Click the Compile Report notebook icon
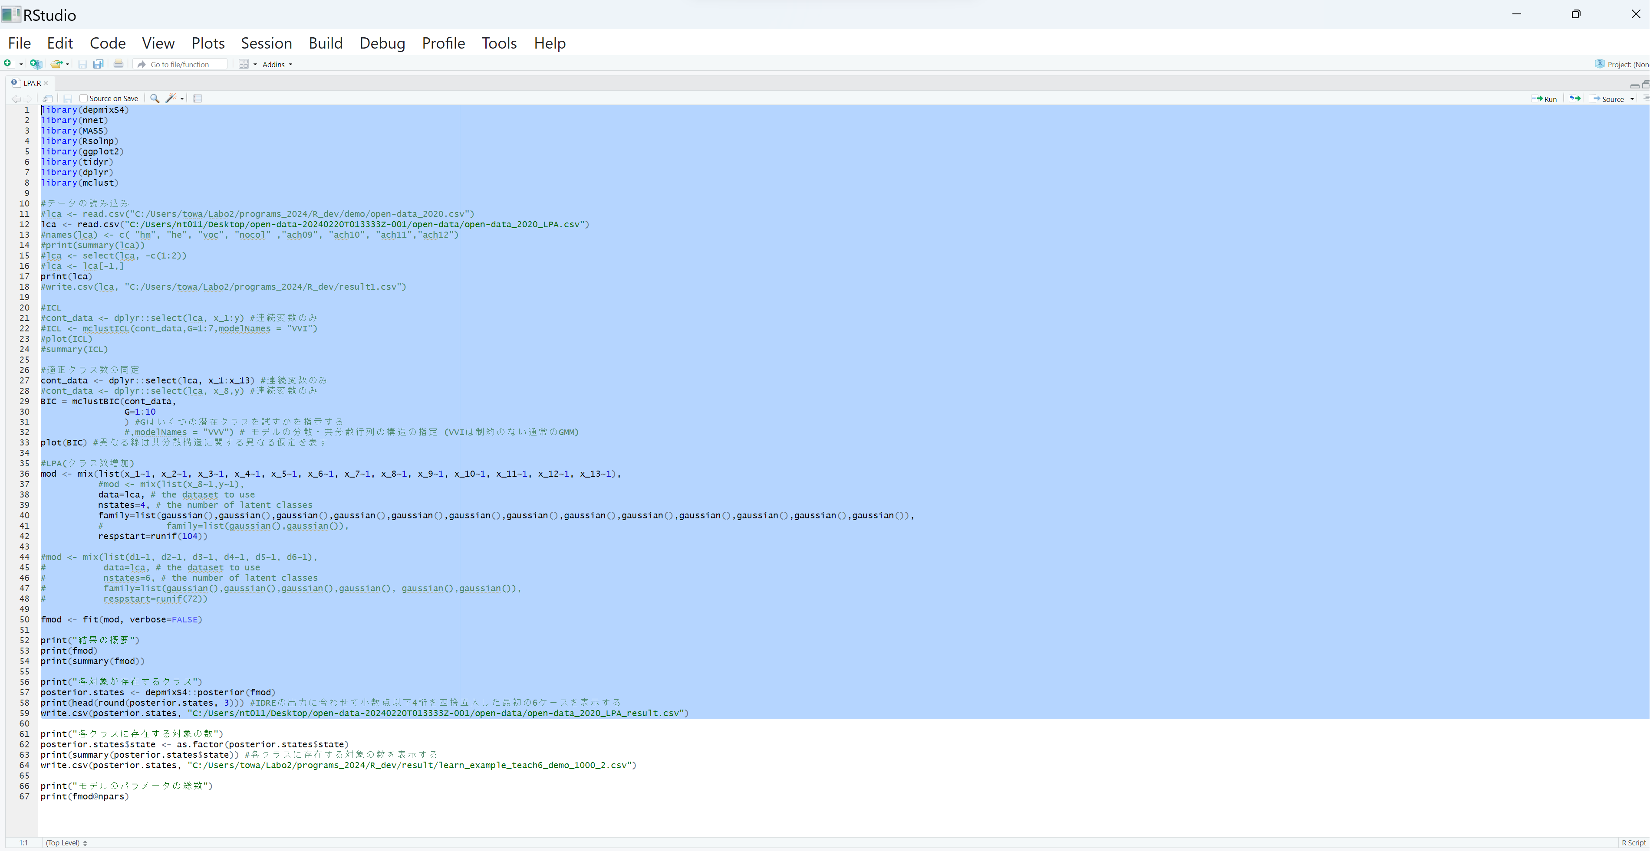 (x=197, y=98)
